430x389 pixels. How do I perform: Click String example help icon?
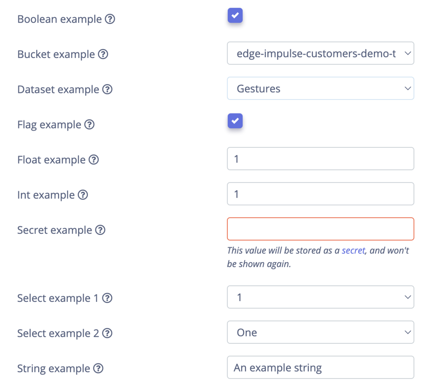[x=98, y=368]
